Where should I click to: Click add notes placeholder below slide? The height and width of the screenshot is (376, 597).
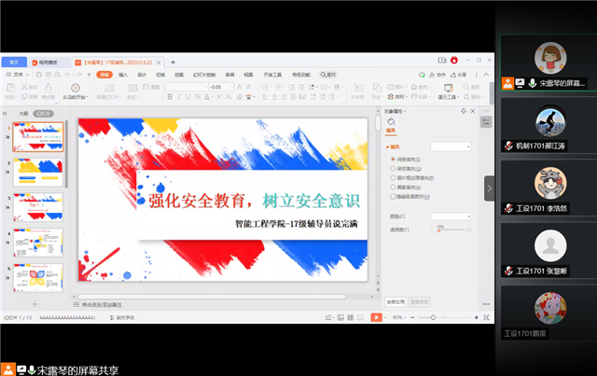(x=102, y=305)
